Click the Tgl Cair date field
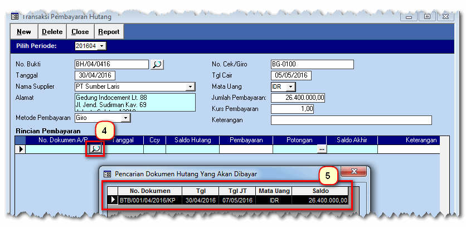 coord(291,76)
